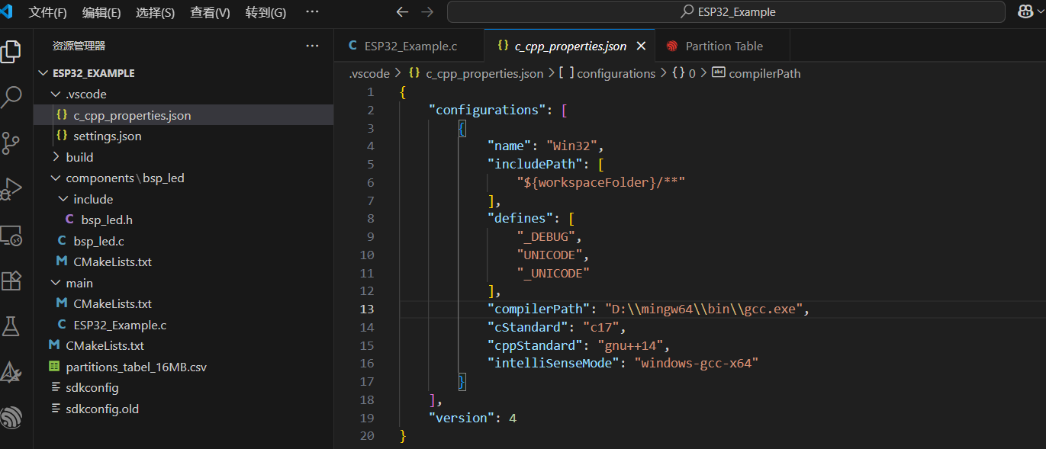Expand the build folder
The width and height of the screenshot is (1046, 449).
183,157
